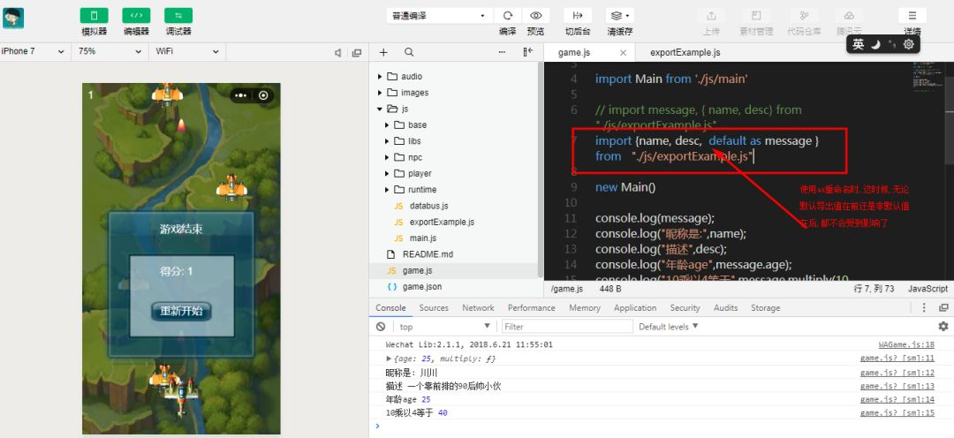Click the user avatar icon
The image size is (954, 438).
point(13,19)
